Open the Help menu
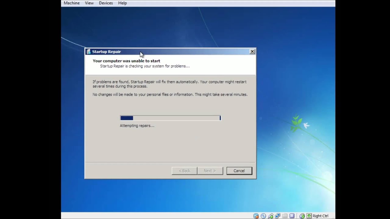390x219 pixels. click(122, 3)
